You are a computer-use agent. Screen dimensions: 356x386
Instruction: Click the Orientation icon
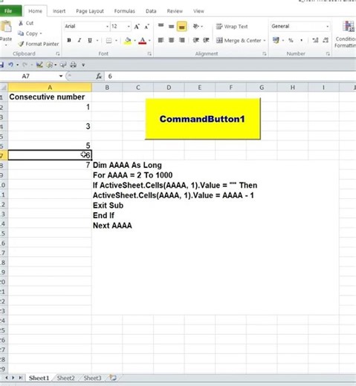[x=196, y=26]
